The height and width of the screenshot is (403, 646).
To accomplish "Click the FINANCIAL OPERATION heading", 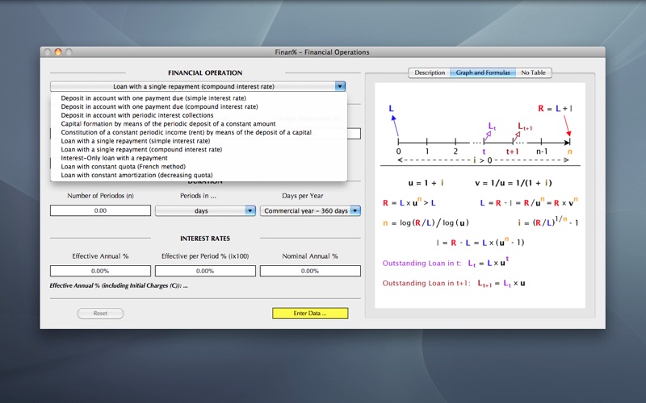I will point(205,73).
